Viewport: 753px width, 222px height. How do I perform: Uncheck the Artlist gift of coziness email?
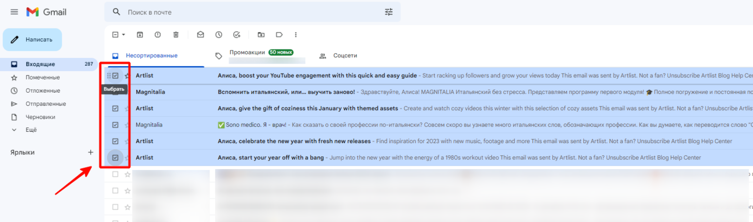[x=115, y=108]
